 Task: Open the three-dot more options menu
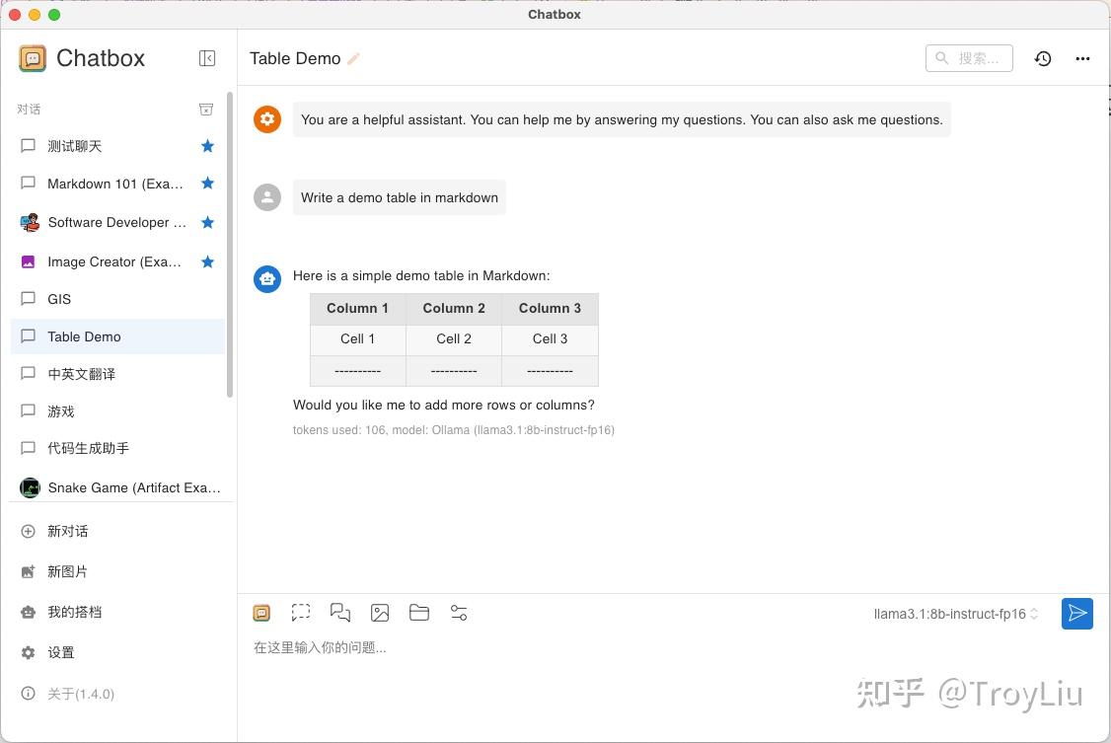pyautogui.click(x=1082, y=58)
